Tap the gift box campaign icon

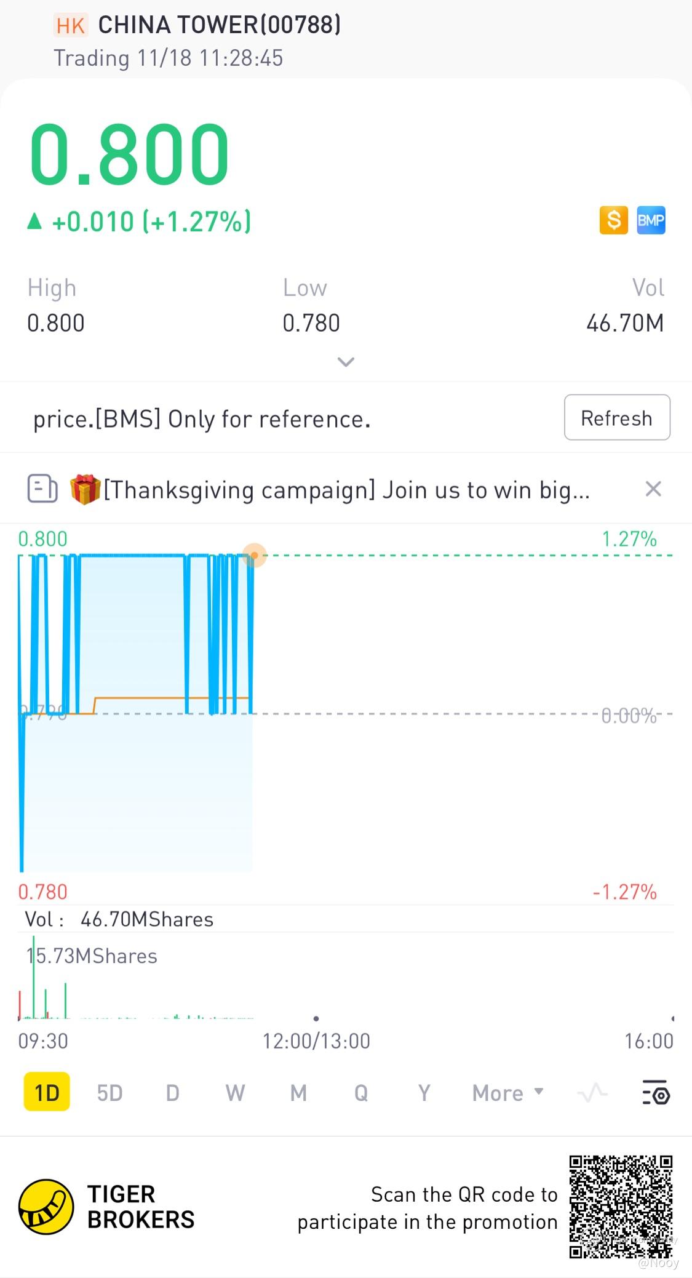click(85, 490)
